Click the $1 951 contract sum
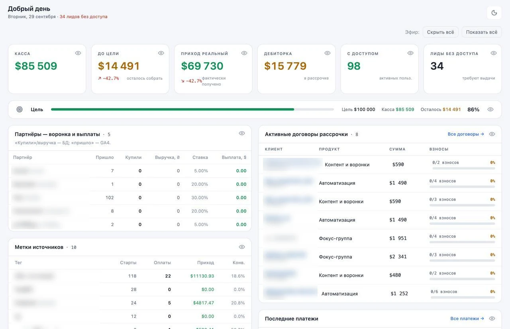Image resolution: width=510 pixels, height=329 pixels. point(398,238)
